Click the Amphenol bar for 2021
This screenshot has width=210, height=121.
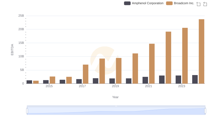[x=145, y=80]
